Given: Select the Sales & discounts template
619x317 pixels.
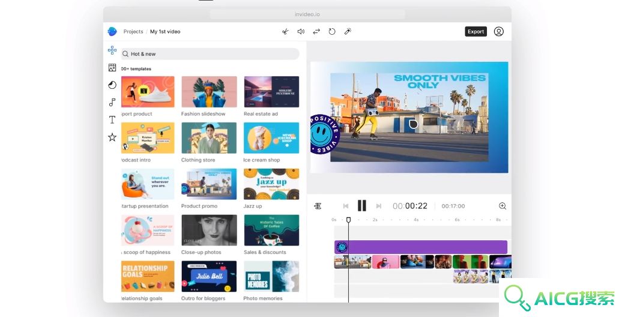Looking at the screenshot, I should pyautogui.click(x=271, y=230).
